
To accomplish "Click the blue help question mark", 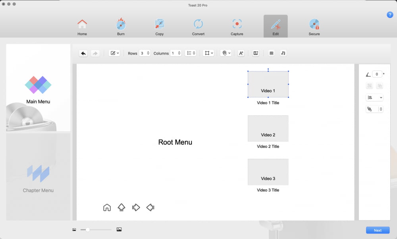I will point(389,15).
